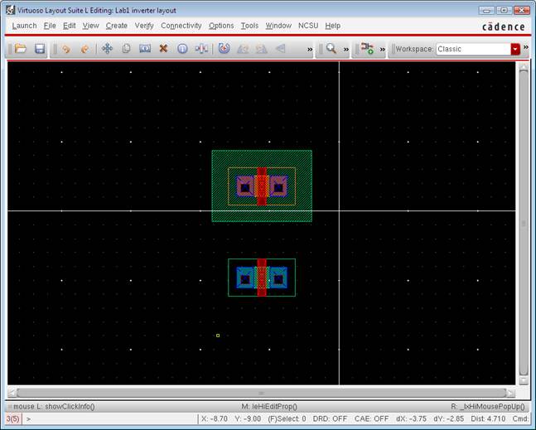Open the Workspace Classic dropdown
Viewport: 536px width, 430px height.
515,49
